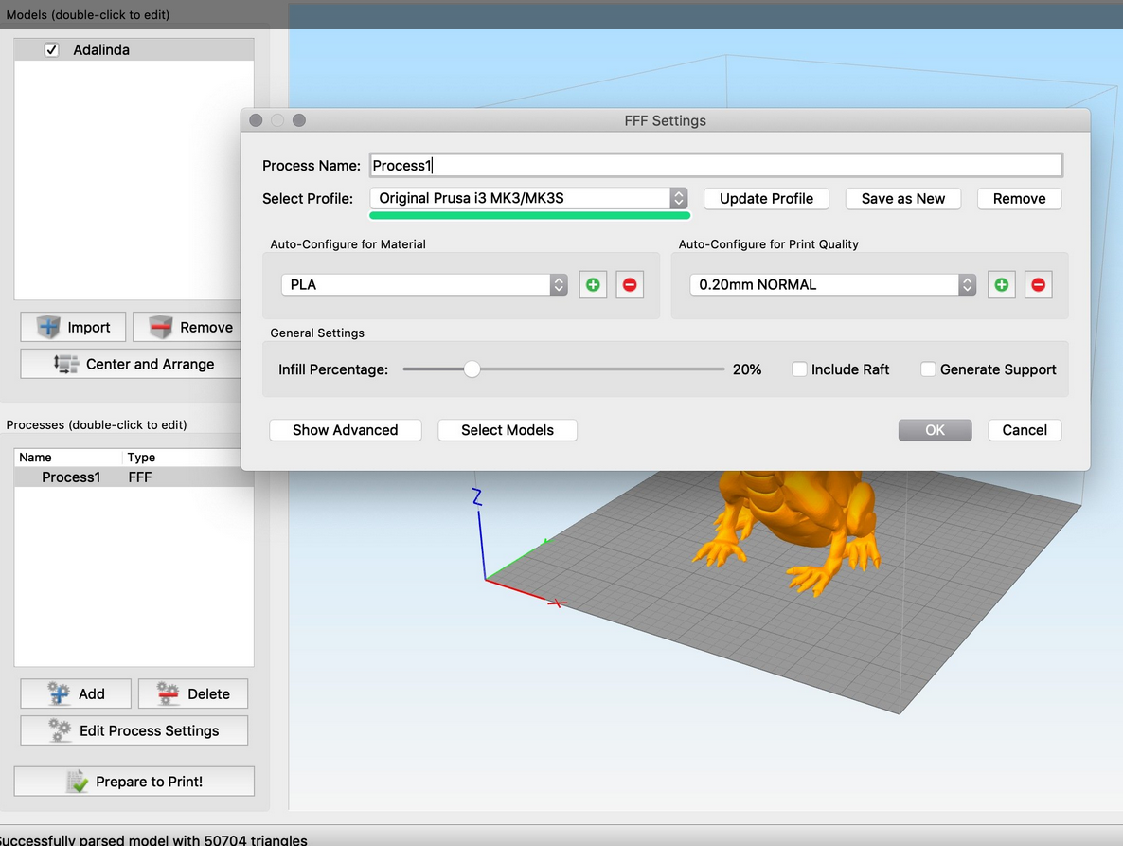The image size is (1123, 846).
Task: Import a model into the Models list
Action: pos(73,328)
